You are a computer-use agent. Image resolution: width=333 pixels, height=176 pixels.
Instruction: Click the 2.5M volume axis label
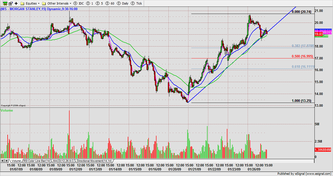pos(318,141)
